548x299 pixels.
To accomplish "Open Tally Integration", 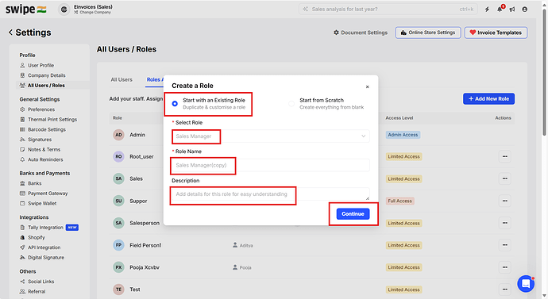I will click(49, 228).
